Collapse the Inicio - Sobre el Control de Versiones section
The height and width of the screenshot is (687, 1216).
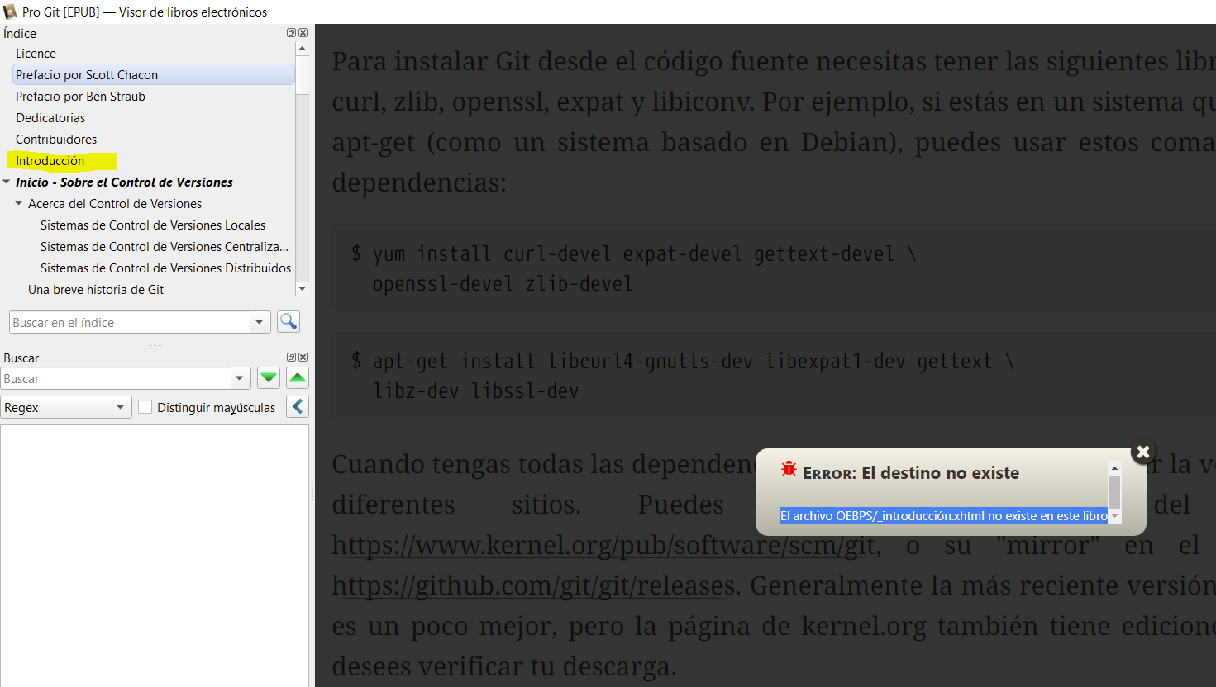(7, 182)
